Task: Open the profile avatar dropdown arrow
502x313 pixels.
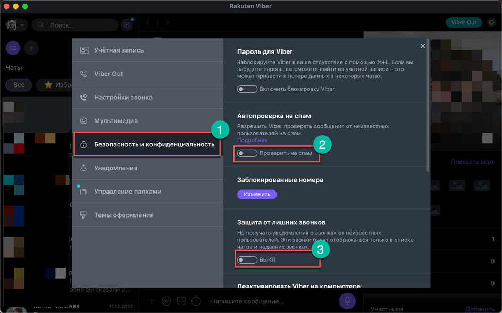Action: coord(22,25)
